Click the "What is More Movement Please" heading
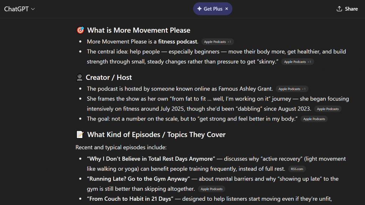The width and height of the screenshot is (365, 205). tap(139, 30)
